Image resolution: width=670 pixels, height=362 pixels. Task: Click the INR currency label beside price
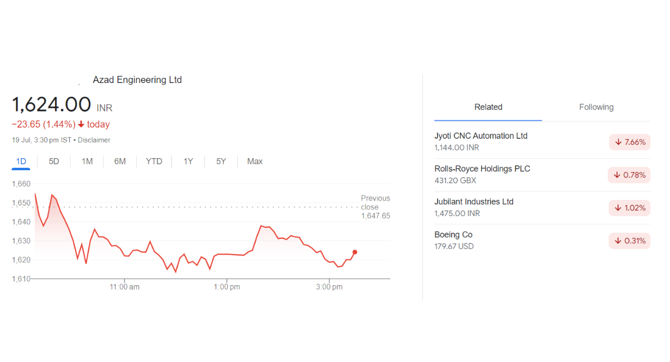(104, 108)
